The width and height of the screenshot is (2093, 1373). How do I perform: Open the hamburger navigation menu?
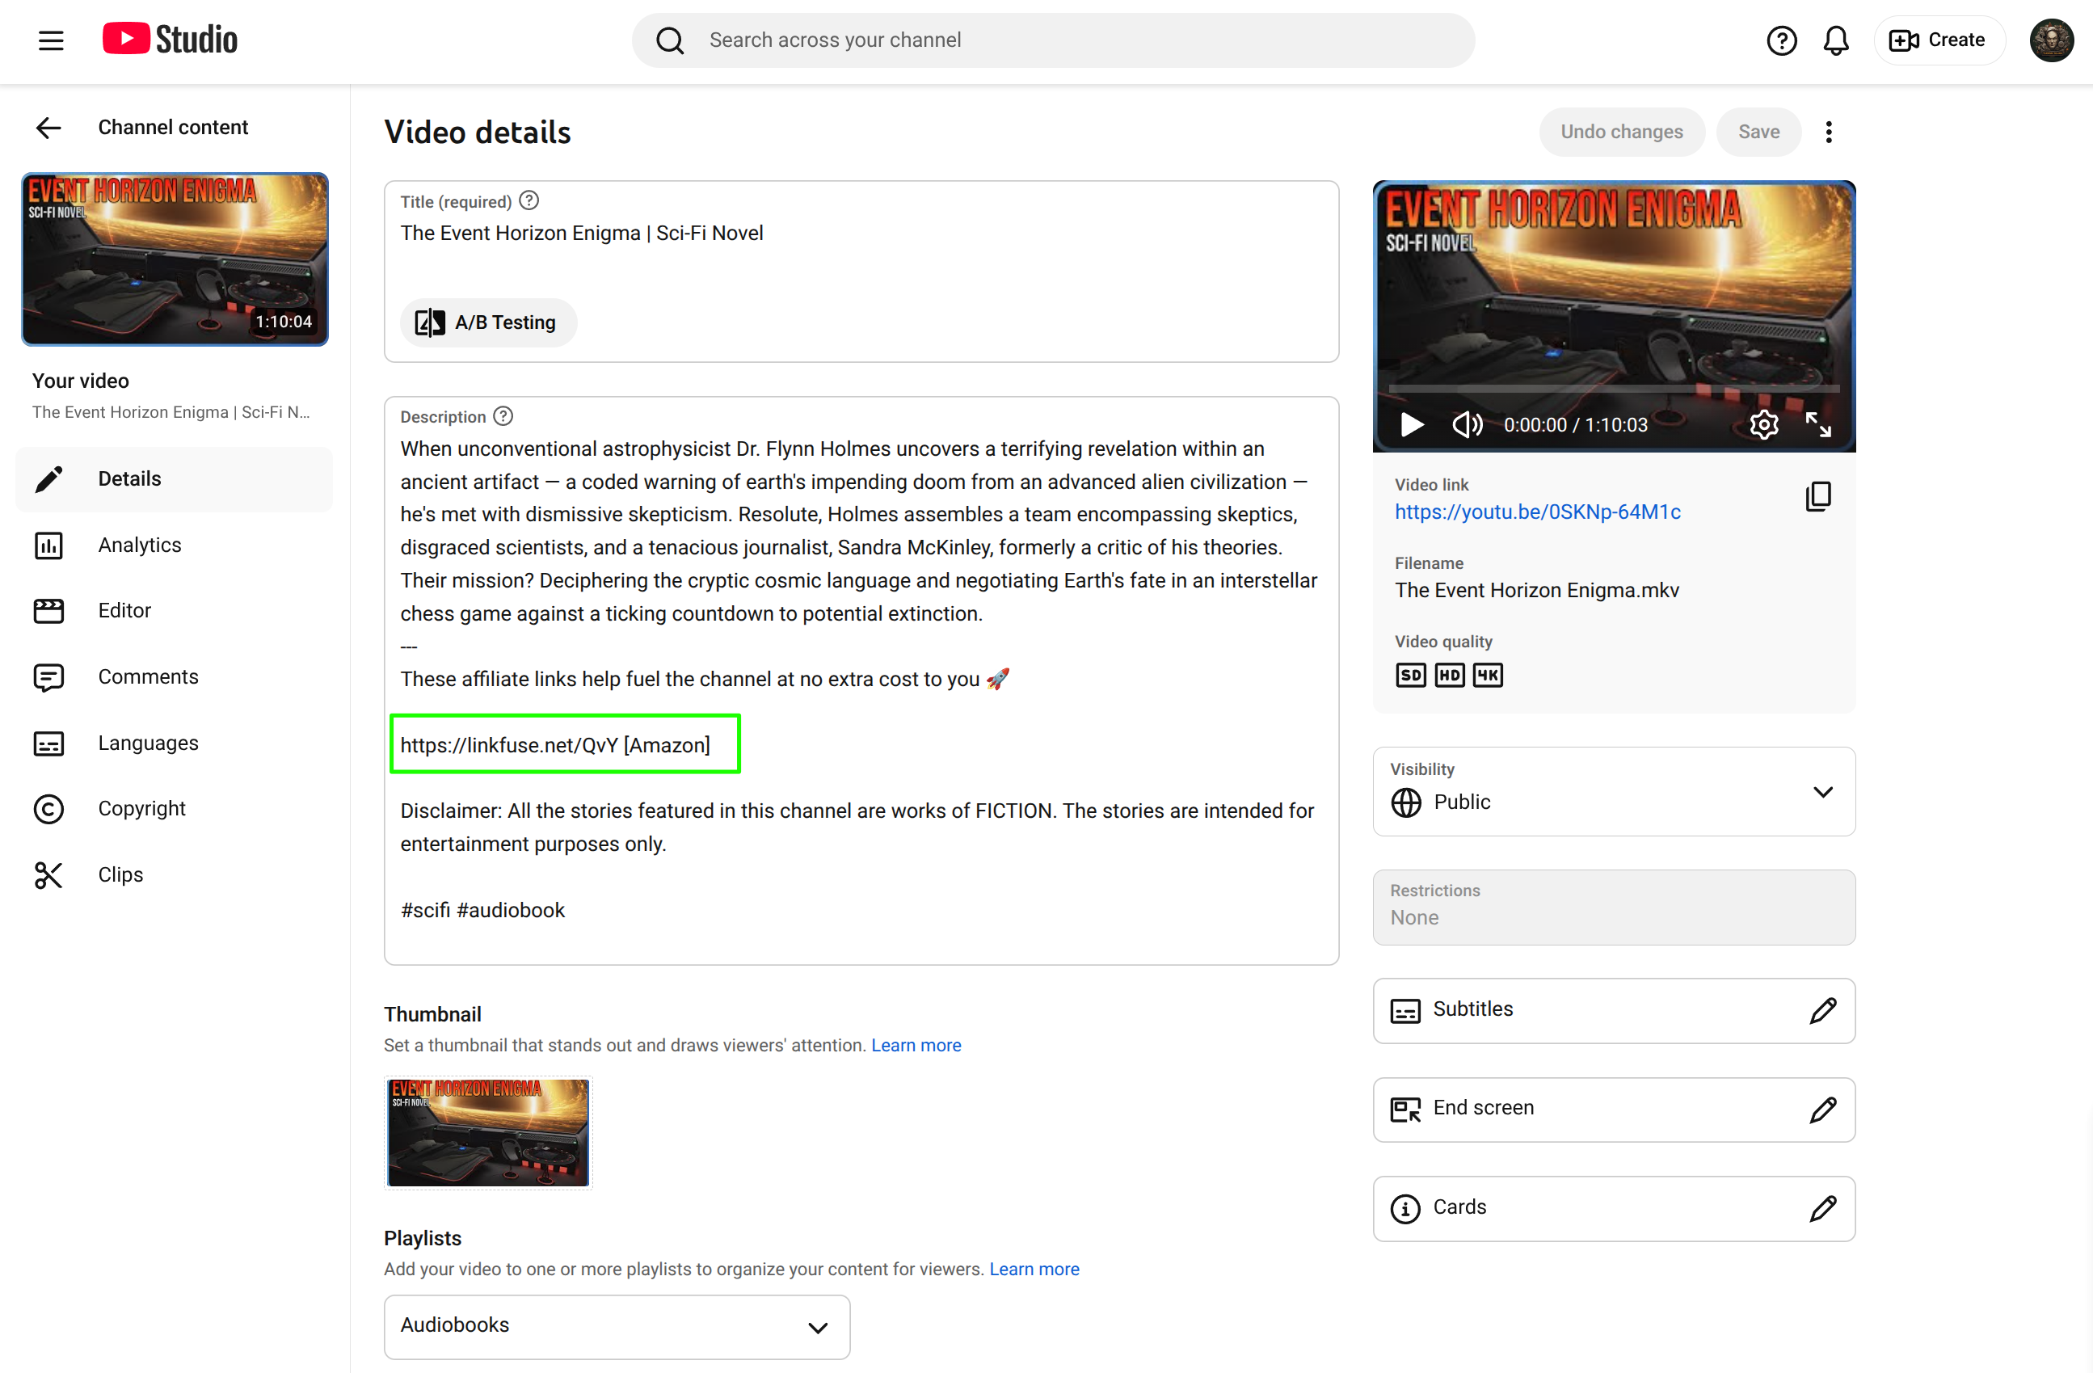tap(50, 40)
